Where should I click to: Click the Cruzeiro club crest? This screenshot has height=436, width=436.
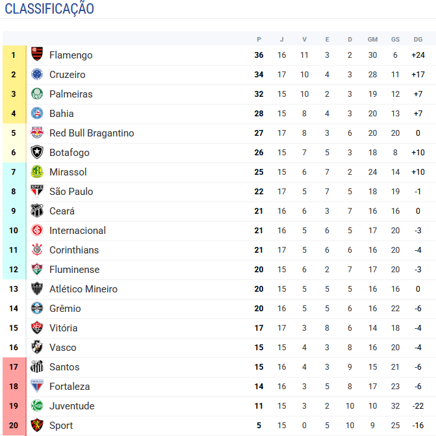point(37,74)
